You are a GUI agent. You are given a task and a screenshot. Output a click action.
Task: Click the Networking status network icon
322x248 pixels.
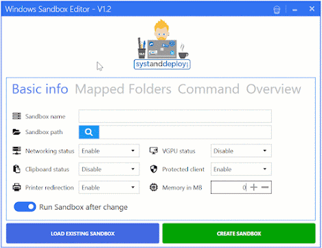16,150
